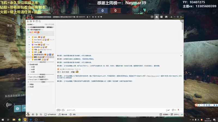
Task: Click the green network signal icon
Action: pyautogui.click(x=182, y=114)
